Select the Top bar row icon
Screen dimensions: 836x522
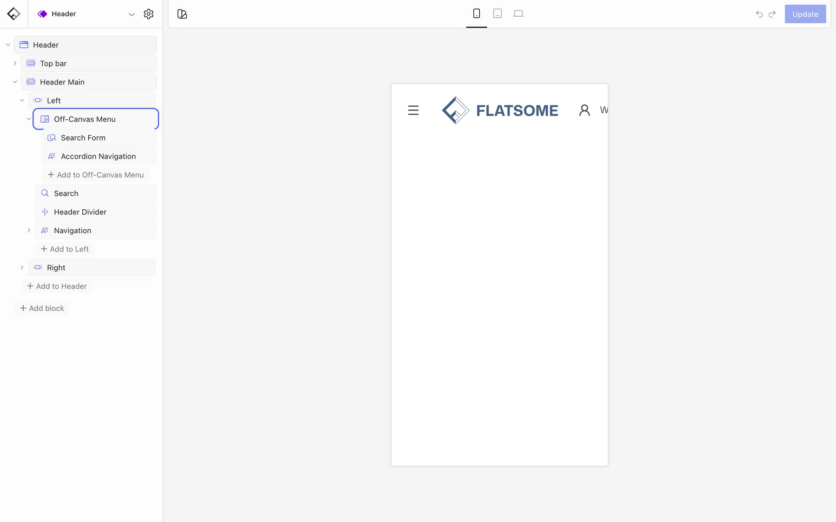31,63
